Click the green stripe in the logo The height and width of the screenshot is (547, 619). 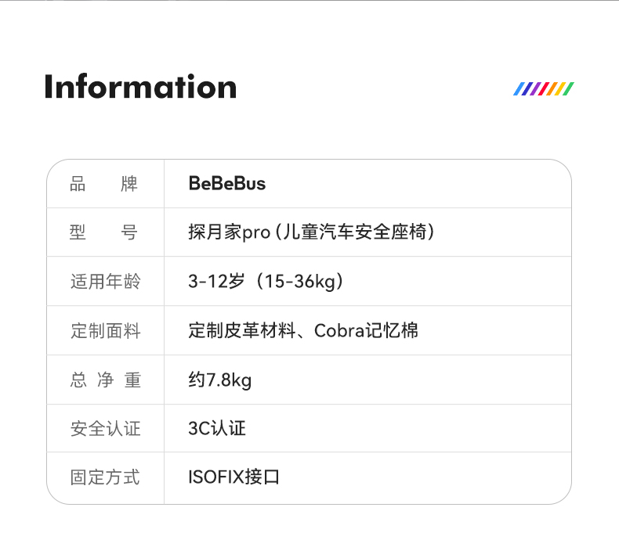(569, 88)
